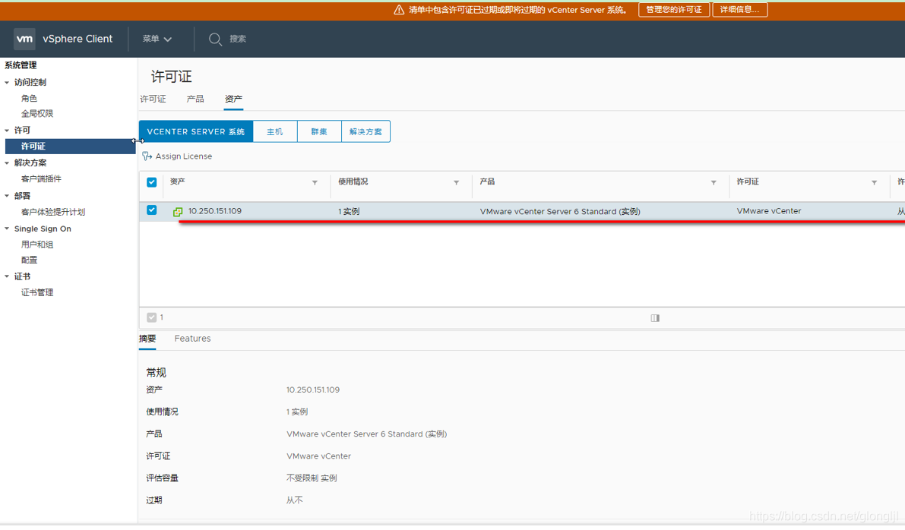Click the warning triangle icon in banner
Viewport: 905px width, 530px height.
point(399,10)
